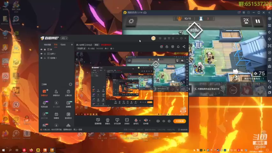The width and height of the screenshot is (272, 153).
Task: Open the message icon in streaming app title bar
Action: (x=160, y=38)
